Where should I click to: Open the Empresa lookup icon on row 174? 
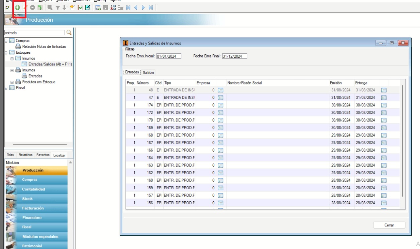(x=221, y=105)
